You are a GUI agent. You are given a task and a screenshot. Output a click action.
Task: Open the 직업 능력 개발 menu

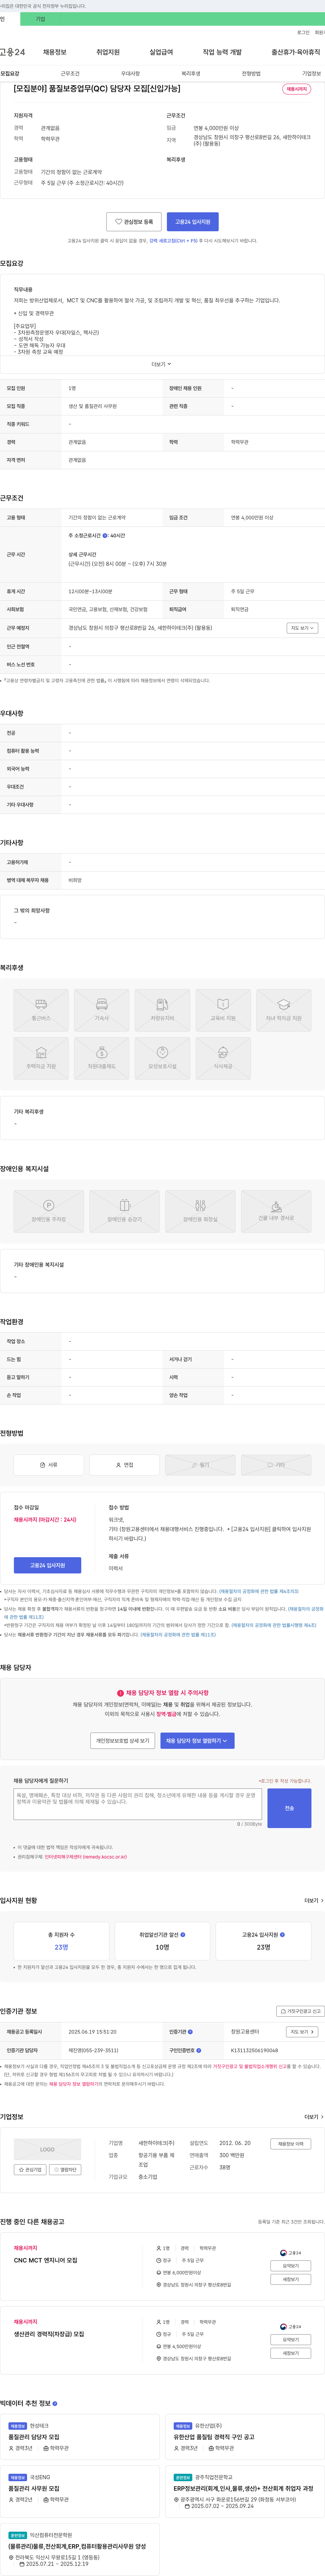222,52
